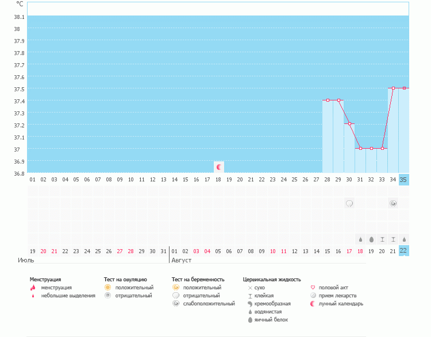The image size is (431, 337).
Task: Click the sticky fluid icon above August 21
Action: point(393,239)
